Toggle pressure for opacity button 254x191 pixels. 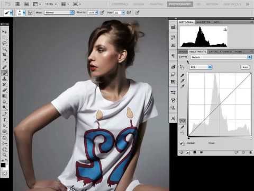(102, 13)
